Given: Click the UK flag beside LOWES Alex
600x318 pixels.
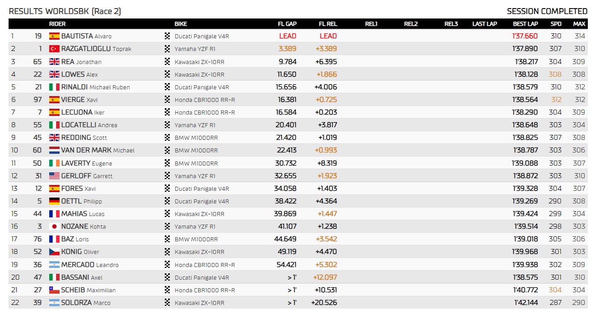Looking at the screenshot, I should point(54,74).
